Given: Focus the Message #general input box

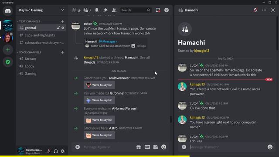Looking at the screenshot, I should [x=109, y=147].
